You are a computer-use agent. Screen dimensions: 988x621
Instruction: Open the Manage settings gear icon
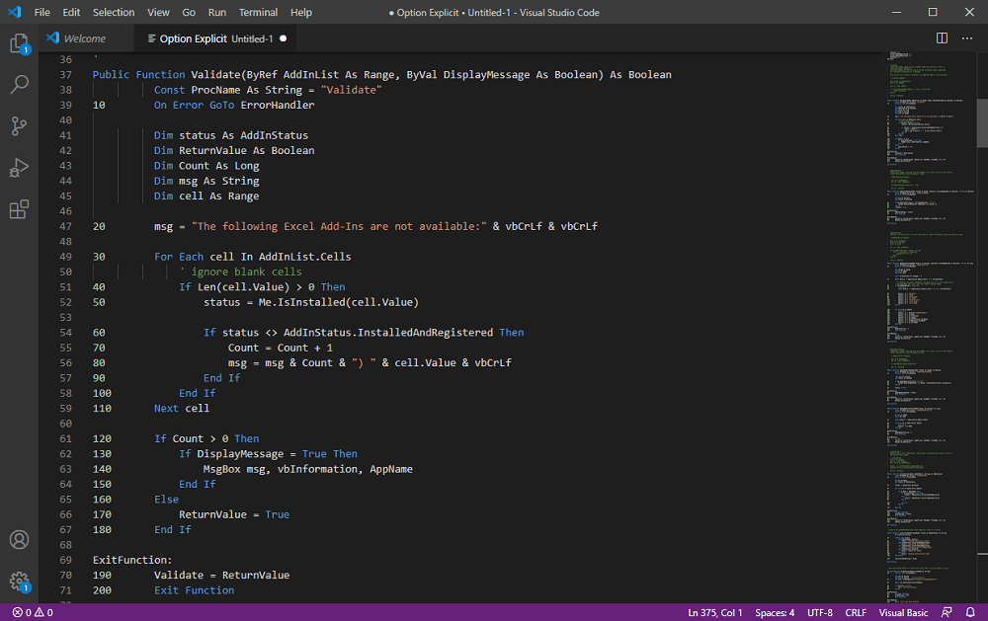19,582
